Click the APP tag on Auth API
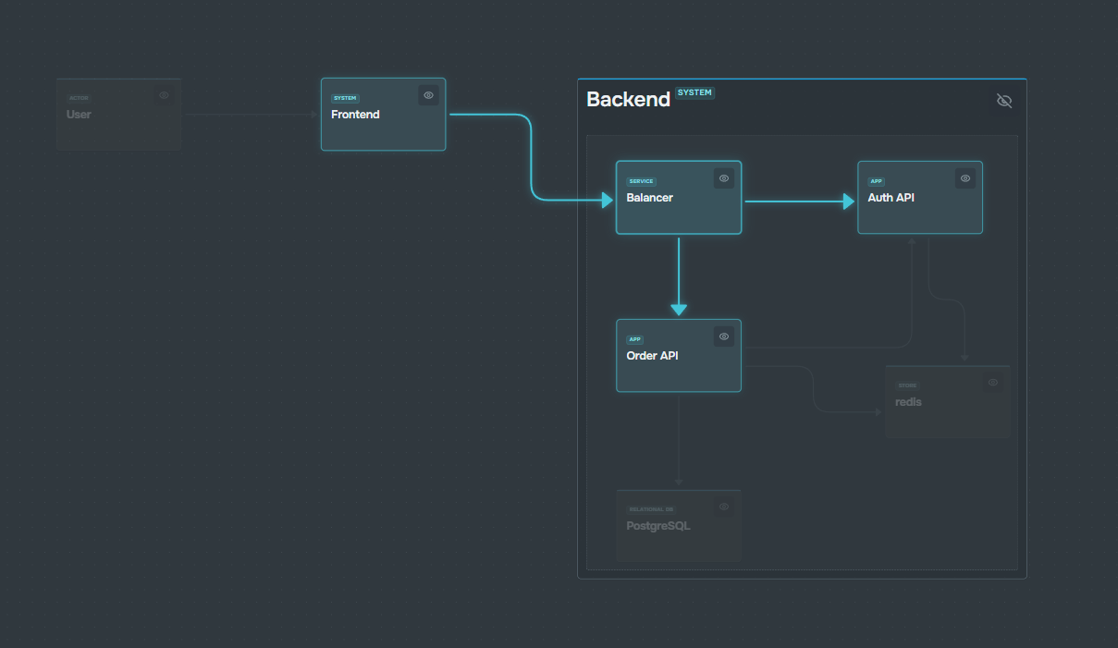The width and height of the screenshot is (1118, 648). (876, 181)
